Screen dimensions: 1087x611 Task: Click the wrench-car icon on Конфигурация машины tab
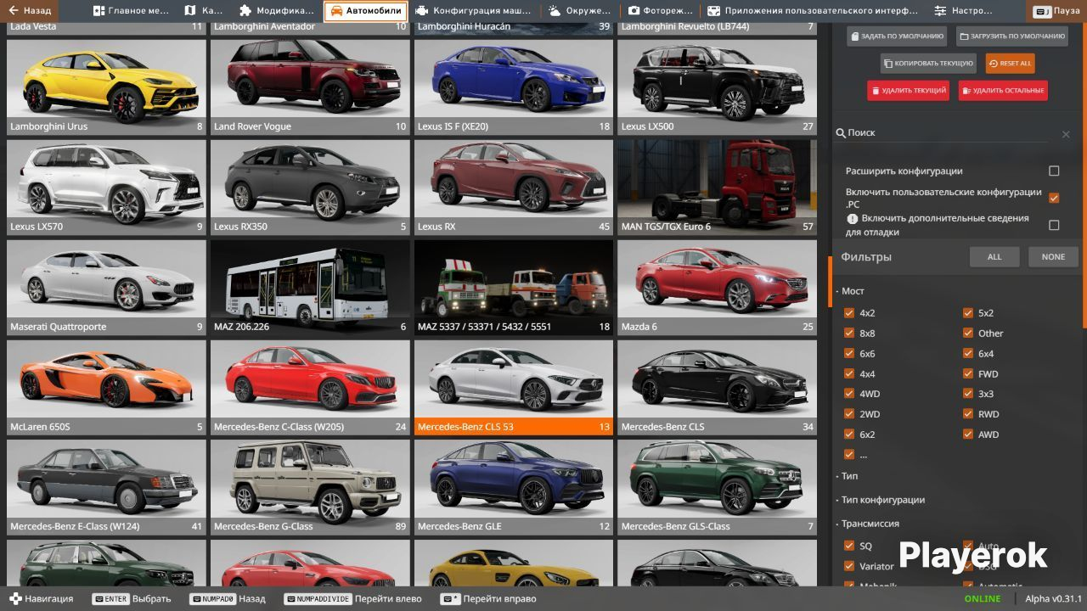[421, 11]
